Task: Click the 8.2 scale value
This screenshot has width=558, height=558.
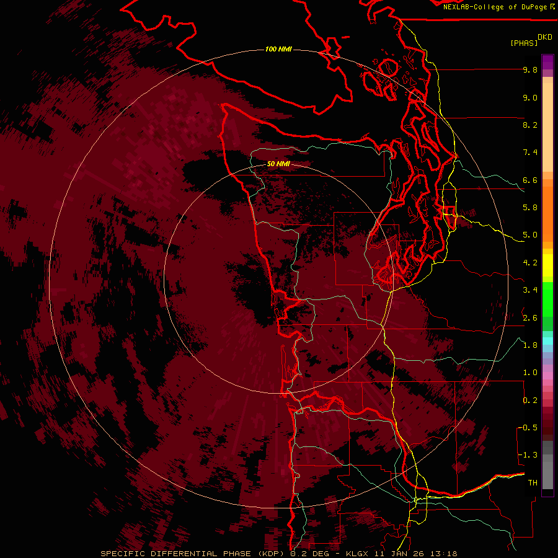Action: pyautogui.click(x=530, y=125)
